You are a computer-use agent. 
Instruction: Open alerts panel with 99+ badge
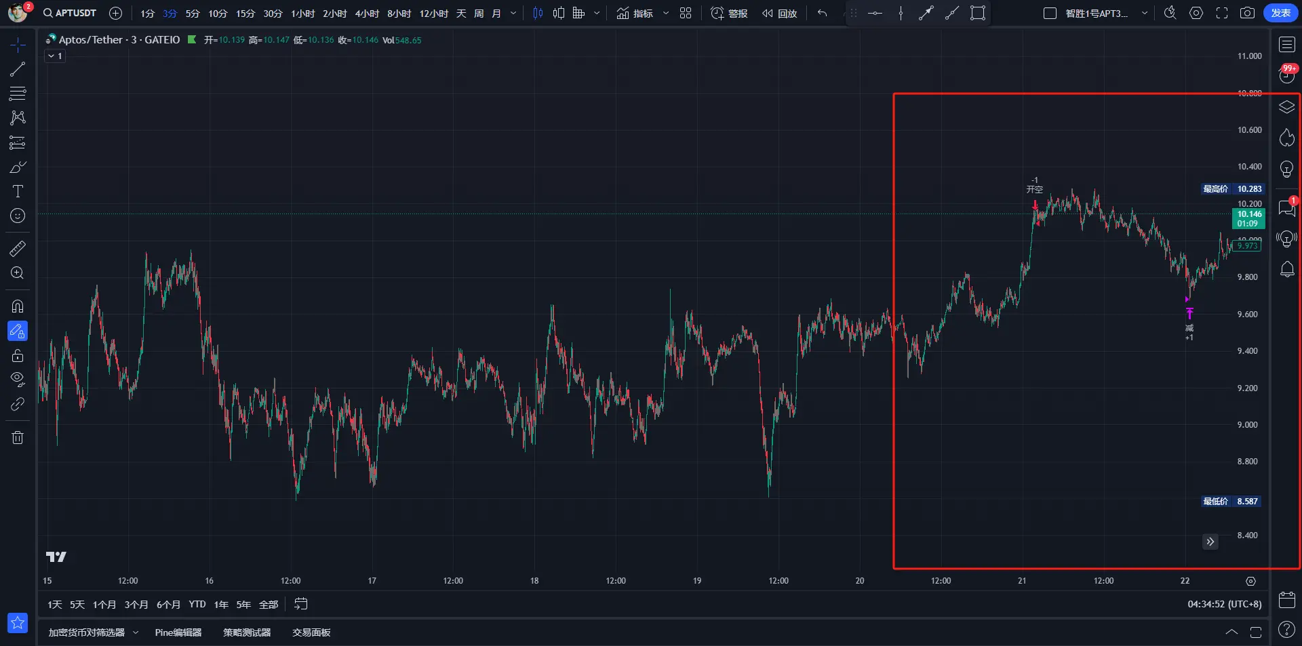(x=1287, y=74)
